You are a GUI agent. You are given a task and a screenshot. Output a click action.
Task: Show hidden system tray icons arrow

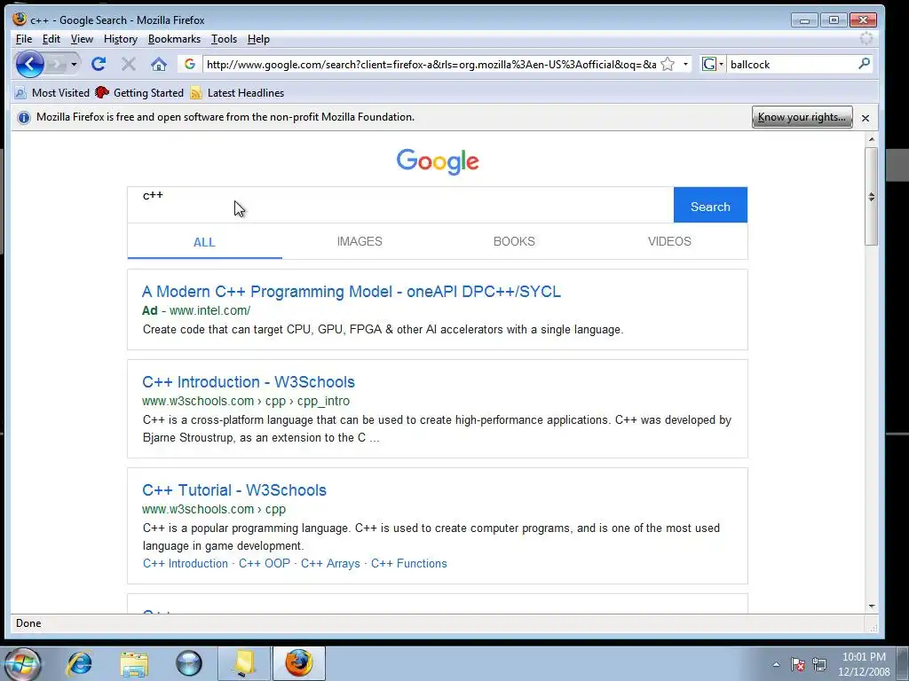coord(776,664)
